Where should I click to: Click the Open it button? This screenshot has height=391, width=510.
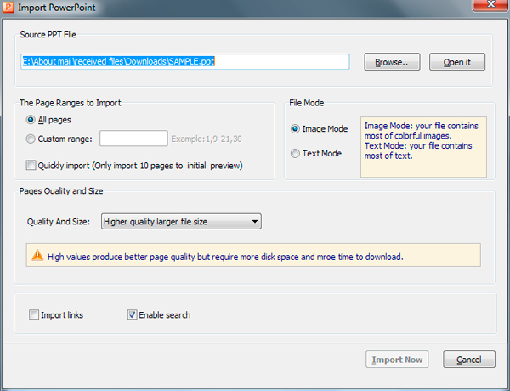[x=457, y=62]
